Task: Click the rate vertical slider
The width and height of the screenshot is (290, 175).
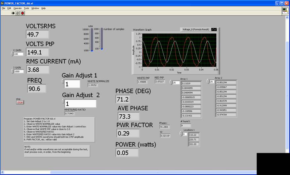Action: (92, 39)
